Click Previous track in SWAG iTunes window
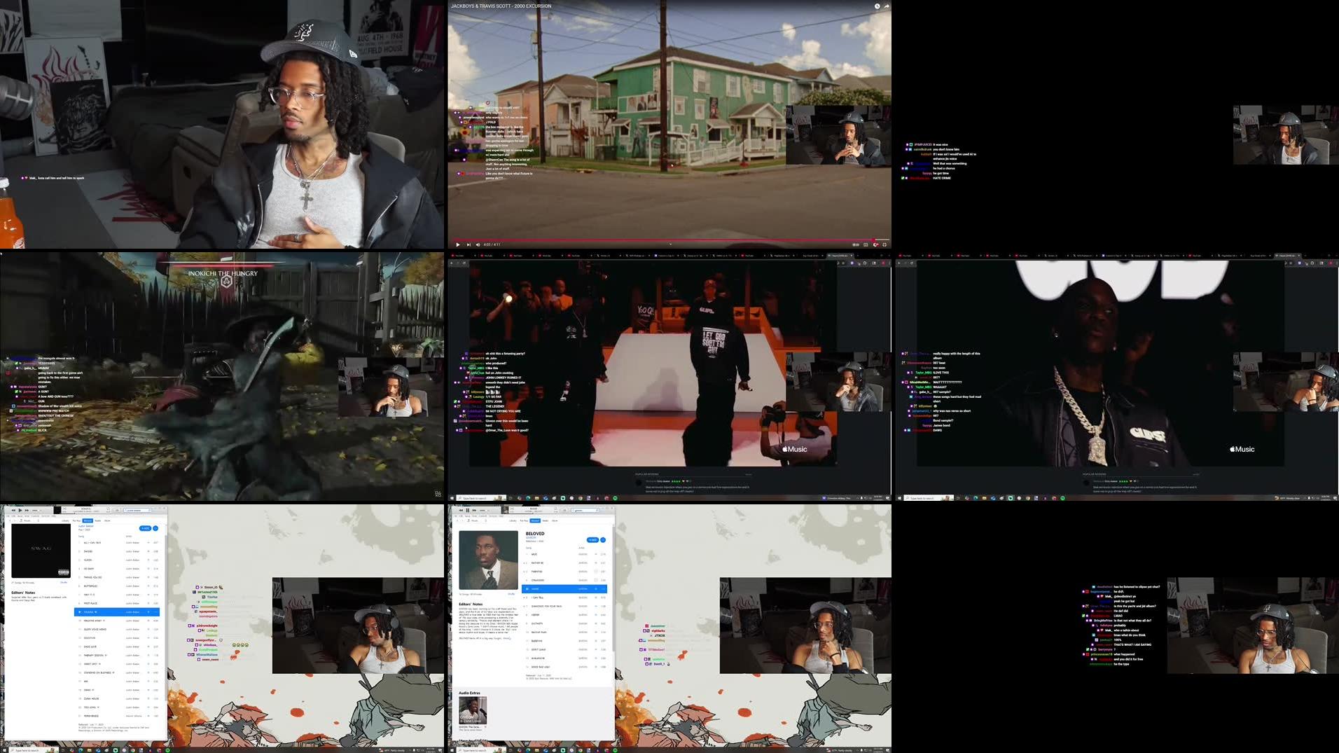Viewport: 1339px width, 753px height. pyautogui.click(x=13, y=511)
